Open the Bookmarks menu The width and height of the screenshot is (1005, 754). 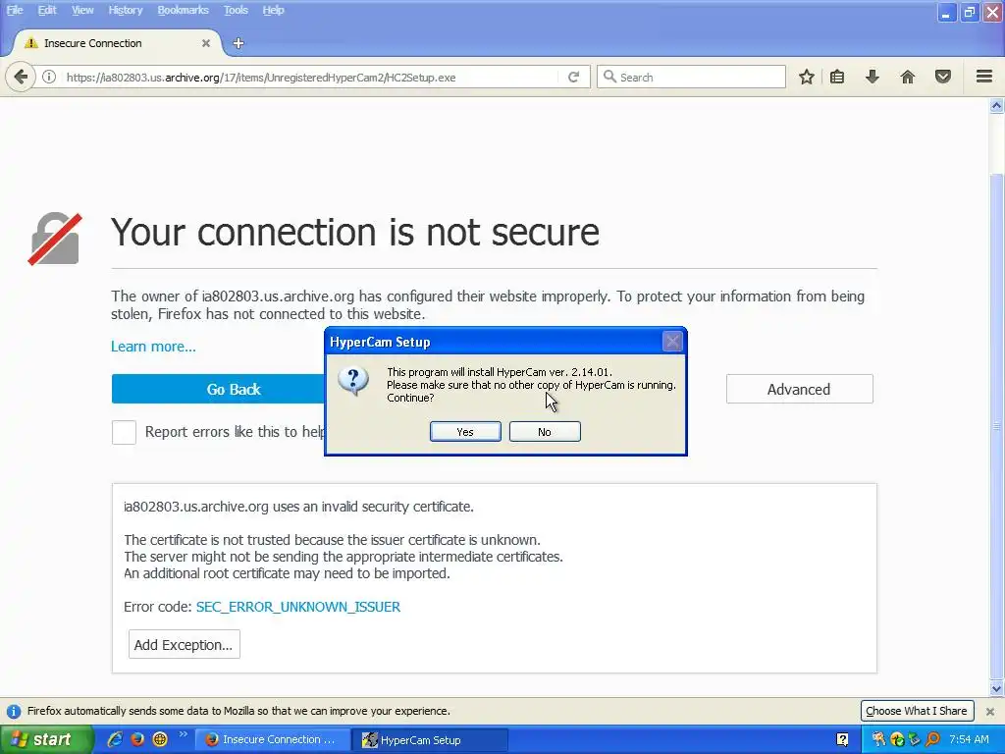point(184,10)
